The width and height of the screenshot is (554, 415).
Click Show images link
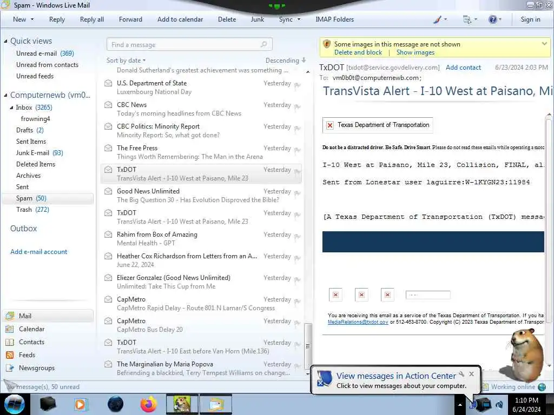click(415, 52)
